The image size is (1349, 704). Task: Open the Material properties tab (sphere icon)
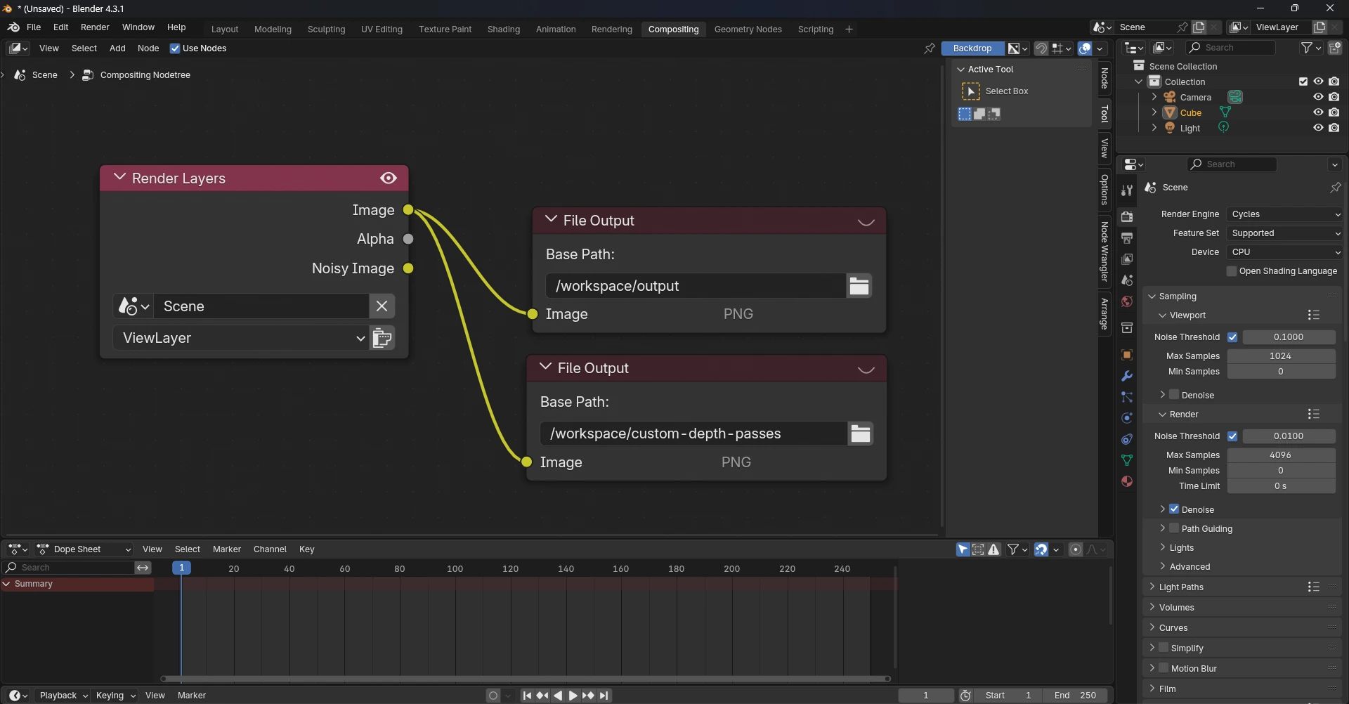(x=1127, y=482)
